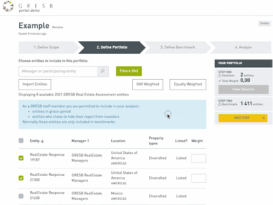
Task: Toggle the select-all header checkbox
Action: (21, 141)
